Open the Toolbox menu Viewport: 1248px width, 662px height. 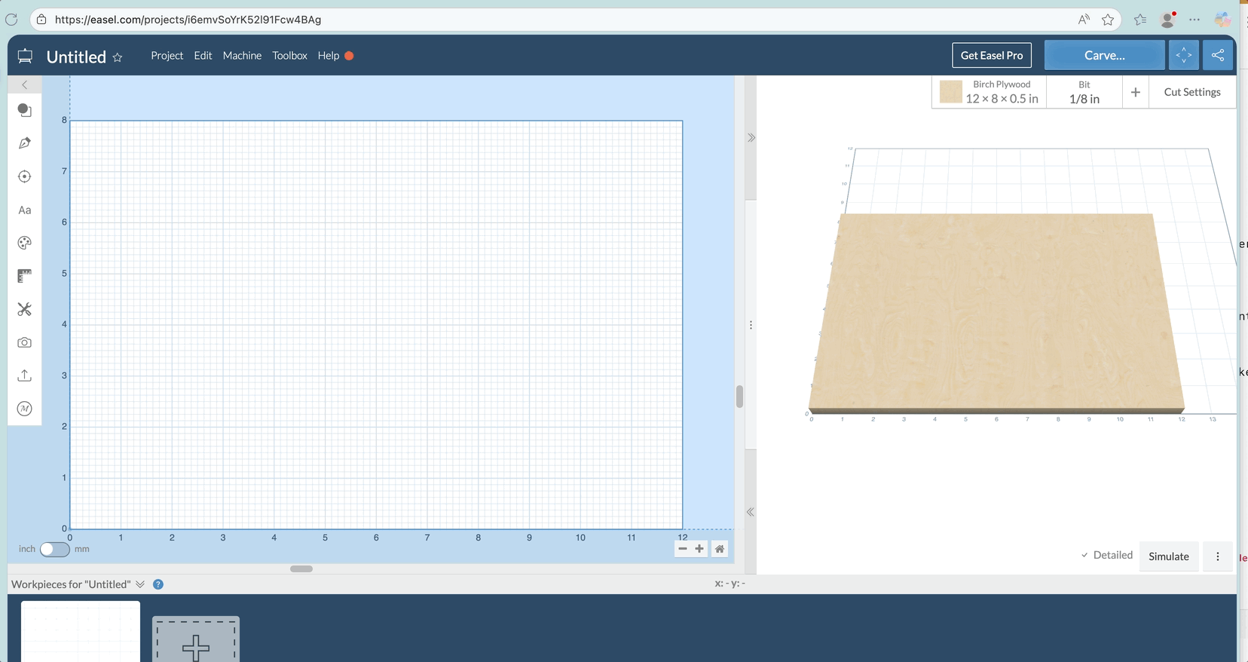(289, 56)
